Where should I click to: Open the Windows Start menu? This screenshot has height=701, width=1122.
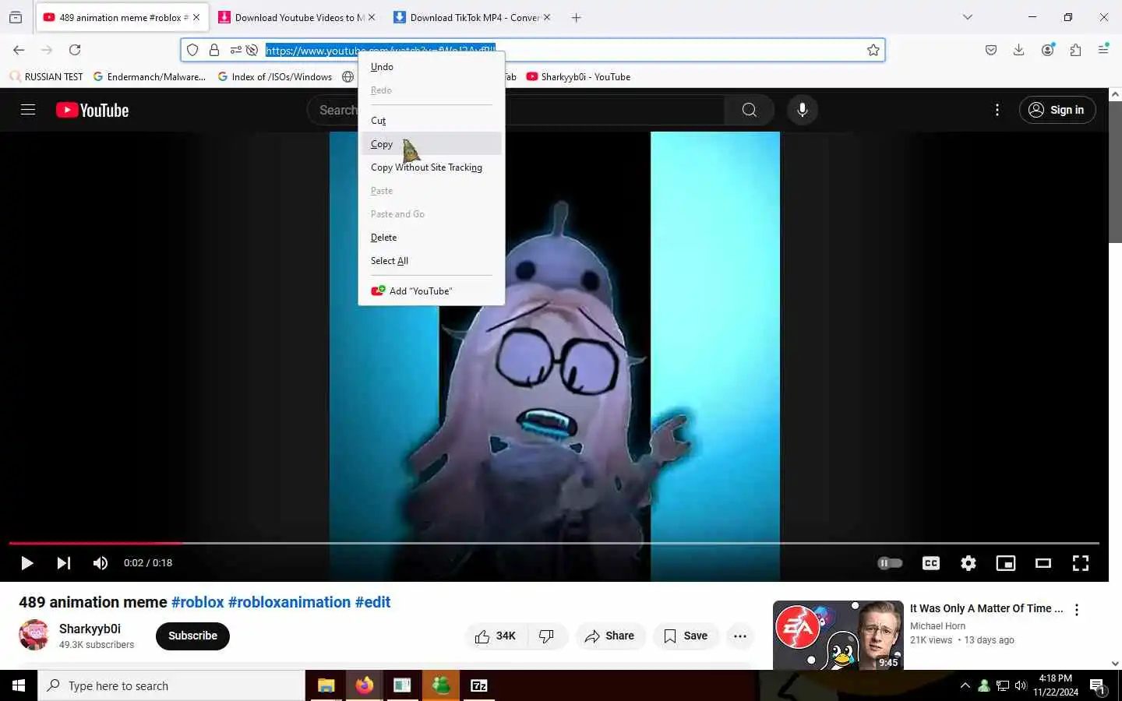coord(19,685)
